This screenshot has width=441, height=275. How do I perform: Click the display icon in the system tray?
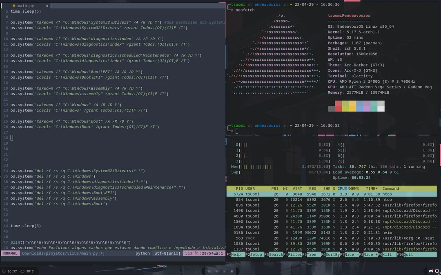437,271
